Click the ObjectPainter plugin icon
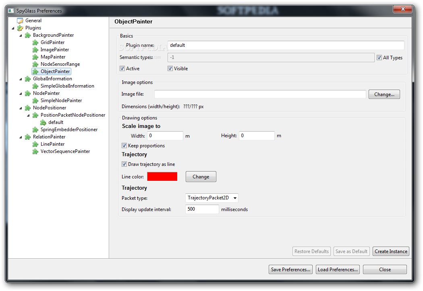 [x=35, y=71]
